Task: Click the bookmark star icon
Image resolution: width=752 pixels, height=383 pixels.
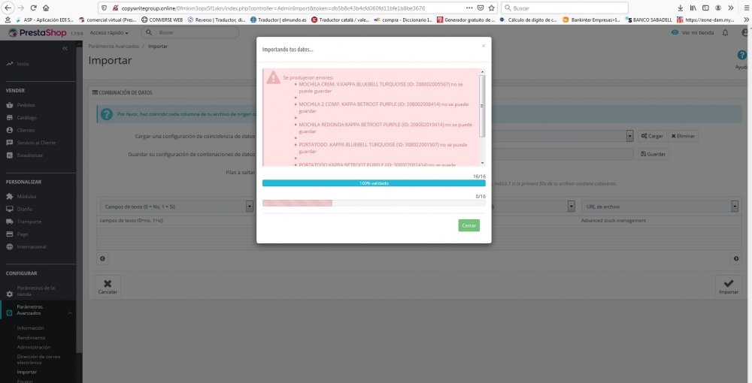Action: [492, 8]
